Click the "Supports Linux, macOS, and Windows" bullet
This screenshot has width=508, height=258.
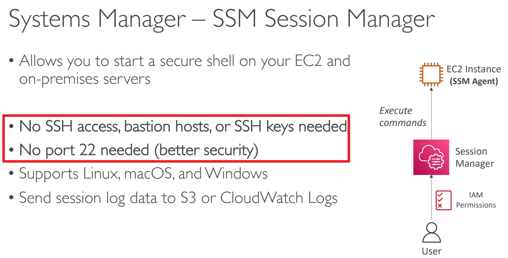coord(143,174)
